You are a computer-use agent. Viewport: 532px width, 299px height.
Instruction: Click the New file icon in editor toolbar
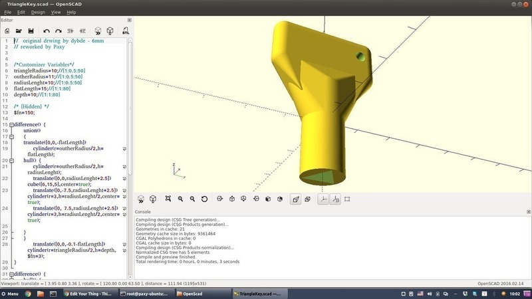click(x=7, y=31)
